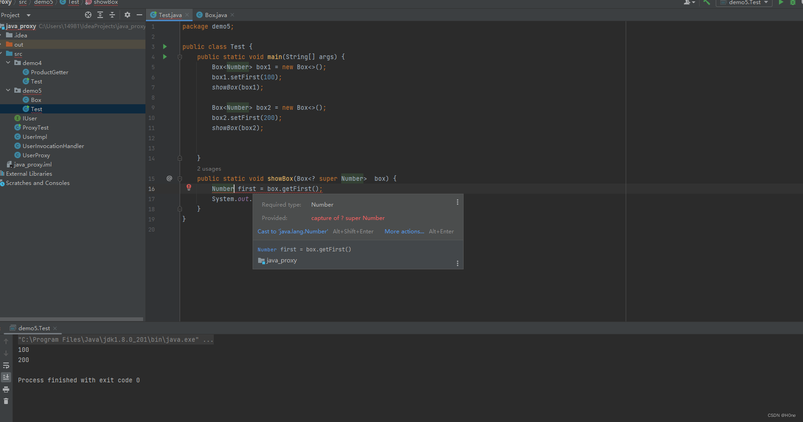Click the Collapse All icon in Project panel
This screenshot has height=422, width=803.
click(112, 15)
